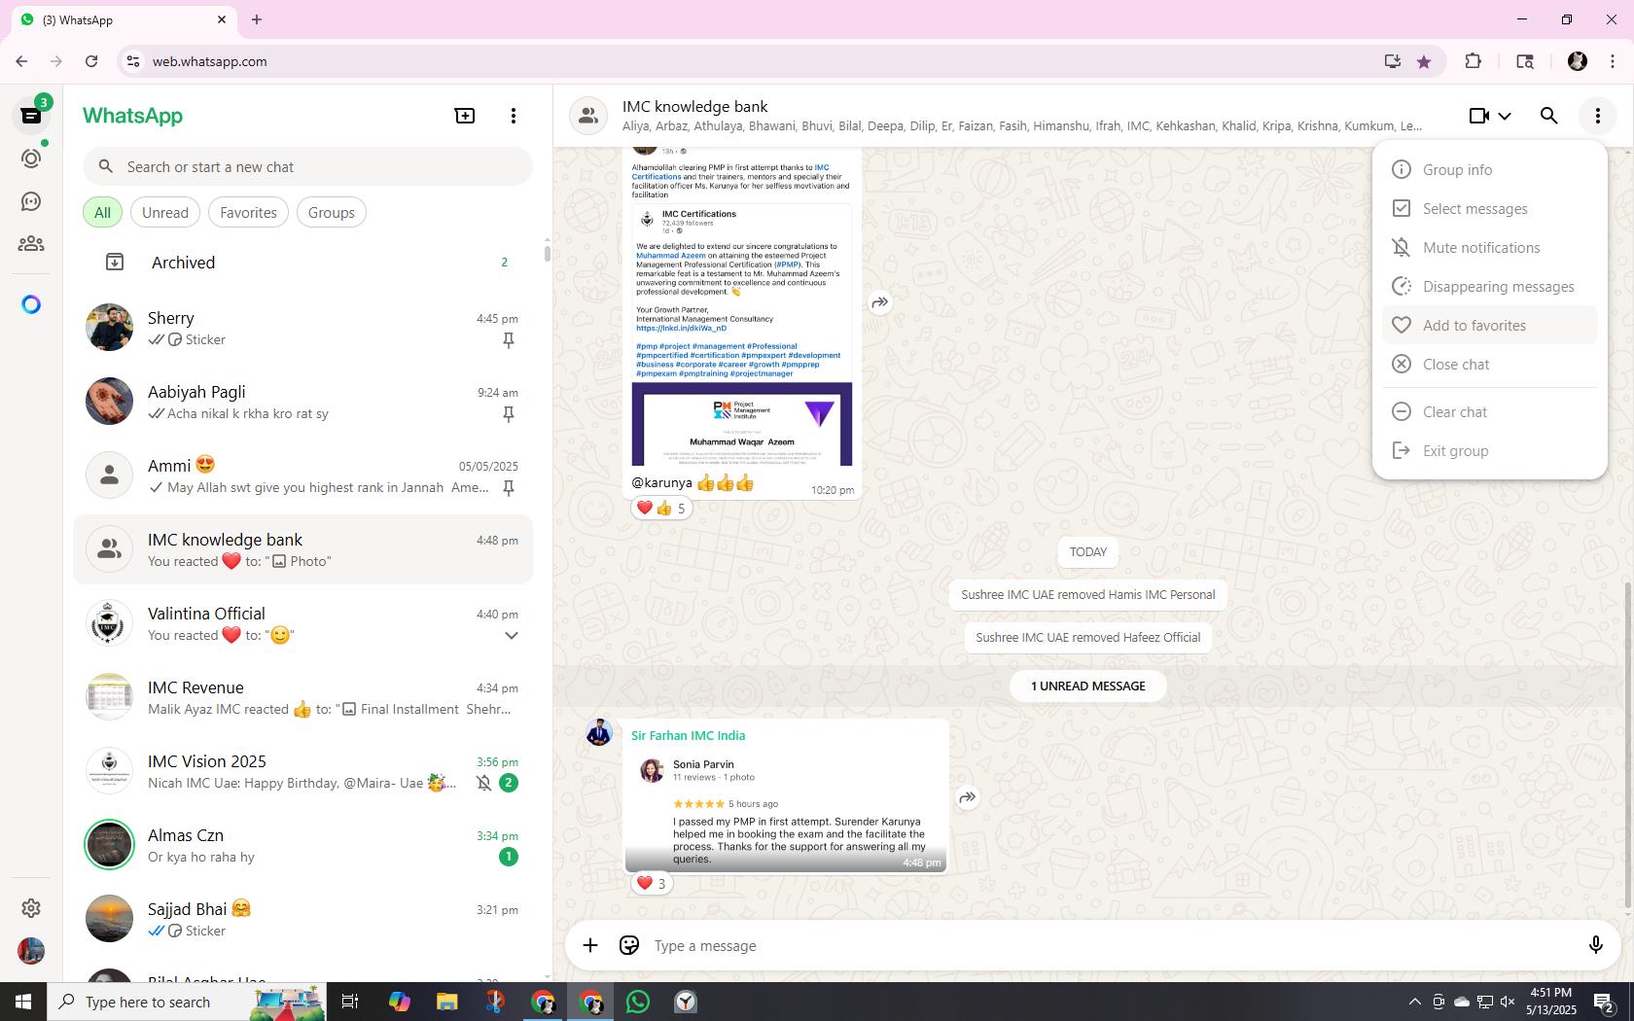1634x1021 pixels.
Task: Open IMC knowledge bank group header name
Action: pyautogui.click(x=694, y=107)
